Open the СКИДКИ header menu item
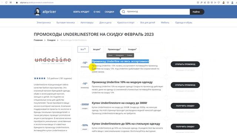This screenshot has height=133, width=237. 110,12
